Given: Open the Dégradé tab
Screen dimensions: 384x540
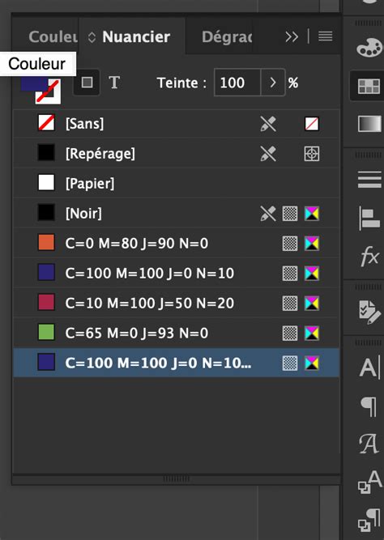Looking at the screenshot, I should [227, 37].
